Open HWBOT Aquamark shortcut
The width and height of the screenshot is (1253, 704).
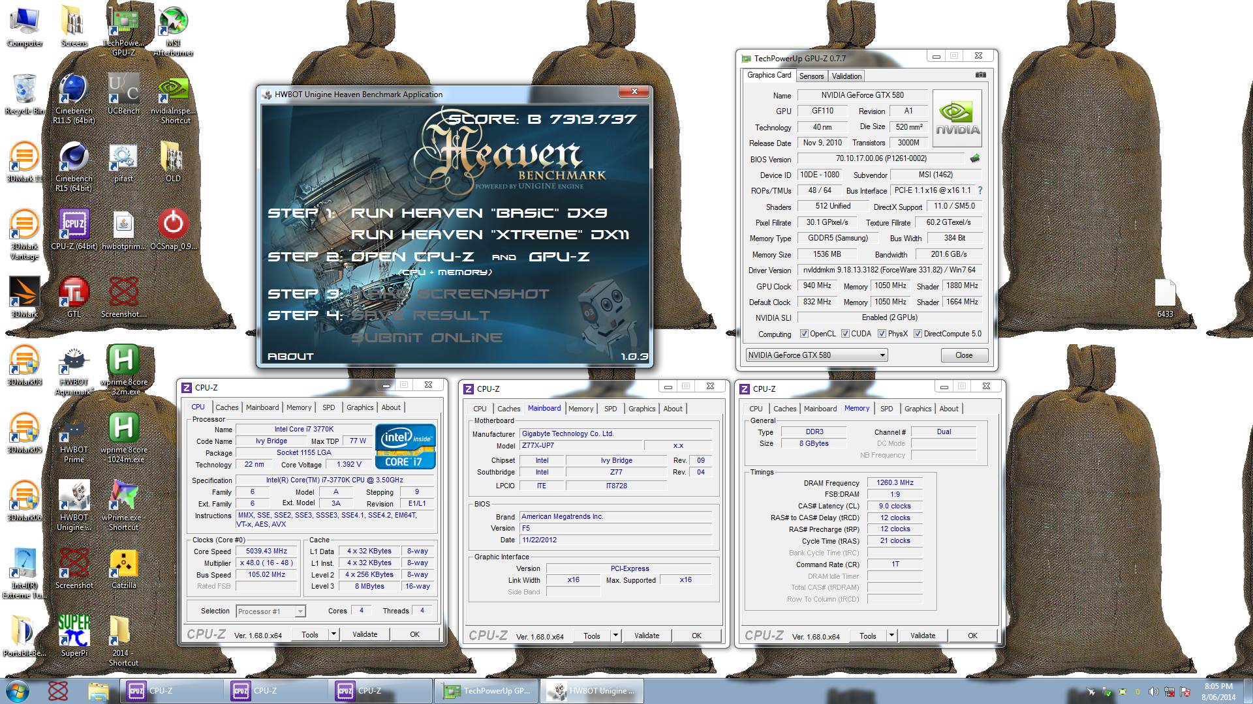[74, 370]
